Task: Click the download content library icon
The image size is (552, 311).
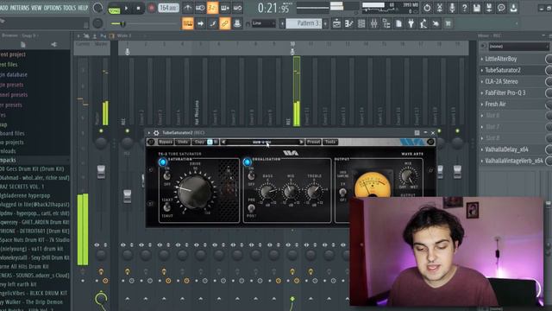Action: [514, 8]
